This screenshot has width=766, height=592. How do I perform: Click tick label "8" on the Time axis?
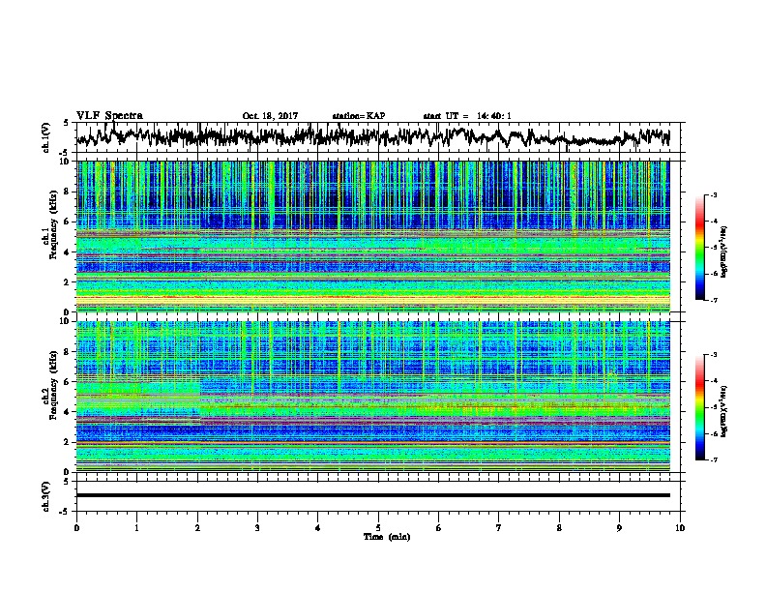pos(559,528)
